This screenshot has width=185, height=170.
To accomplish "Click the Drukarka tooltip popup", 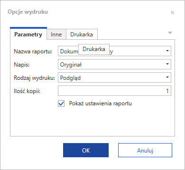I will click(x=94, y=49).
